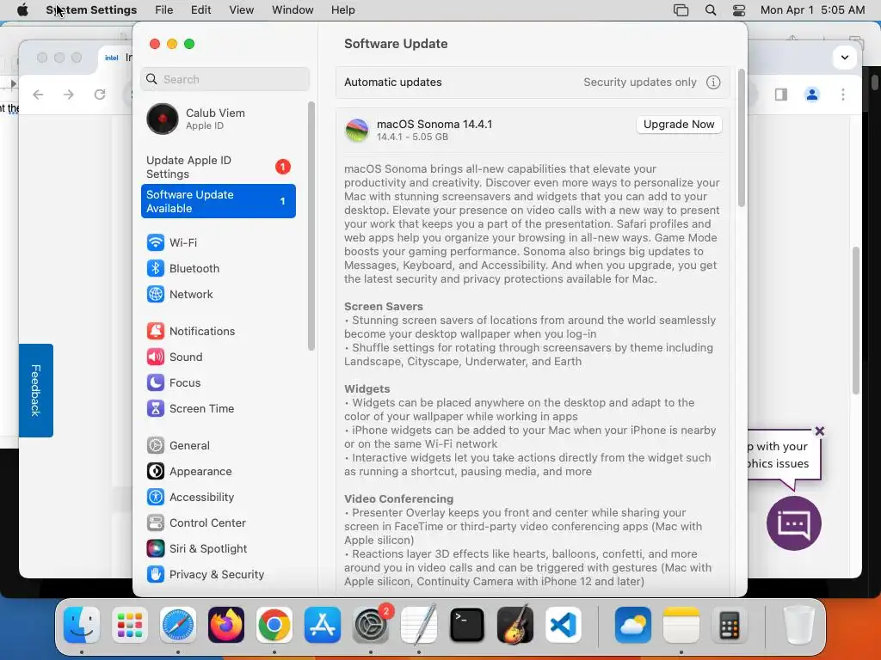Click the Upgrade Now button

(x=679, y=125)
